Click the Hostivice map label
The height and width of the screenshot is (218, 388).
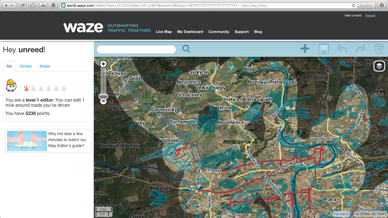pyautogui.click(x=161, y=188)
